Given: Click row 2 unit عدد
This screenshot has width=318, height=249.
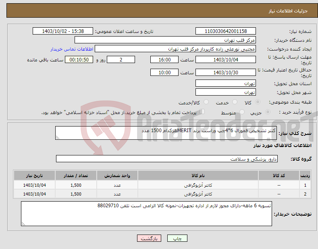Looking at the screenshot, I should [117, 194].
